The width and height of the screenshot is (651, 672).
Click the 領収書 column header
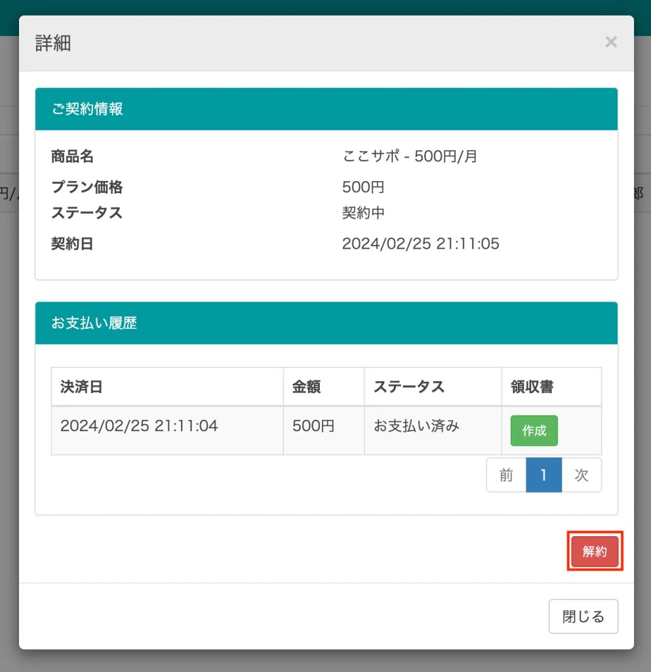pos(532,387)
